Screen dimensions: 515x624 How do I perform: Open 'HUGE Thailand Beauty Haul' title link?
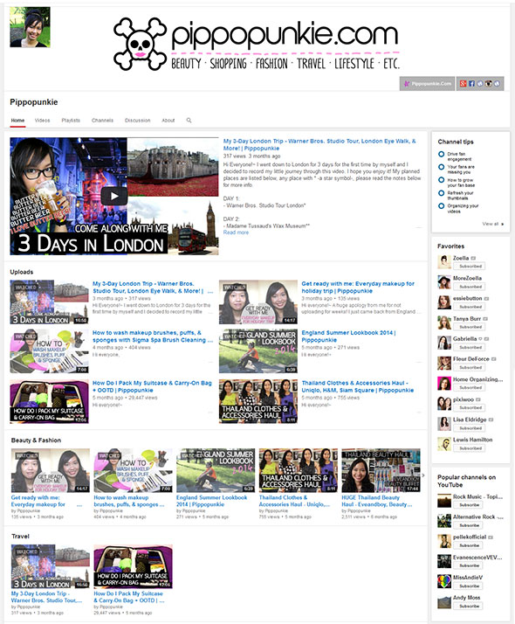[x=377, y=501]
